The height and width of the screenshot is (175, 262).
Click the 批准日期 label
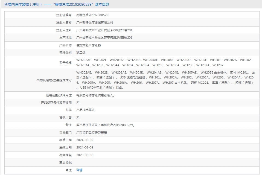pyautogui.click(x=65, y=140)
